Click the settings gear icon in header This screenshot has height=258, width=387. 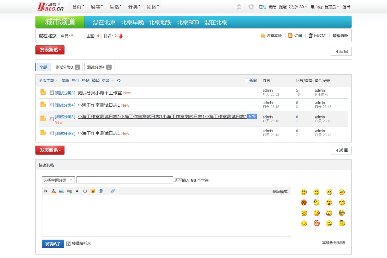coord(251,7)
